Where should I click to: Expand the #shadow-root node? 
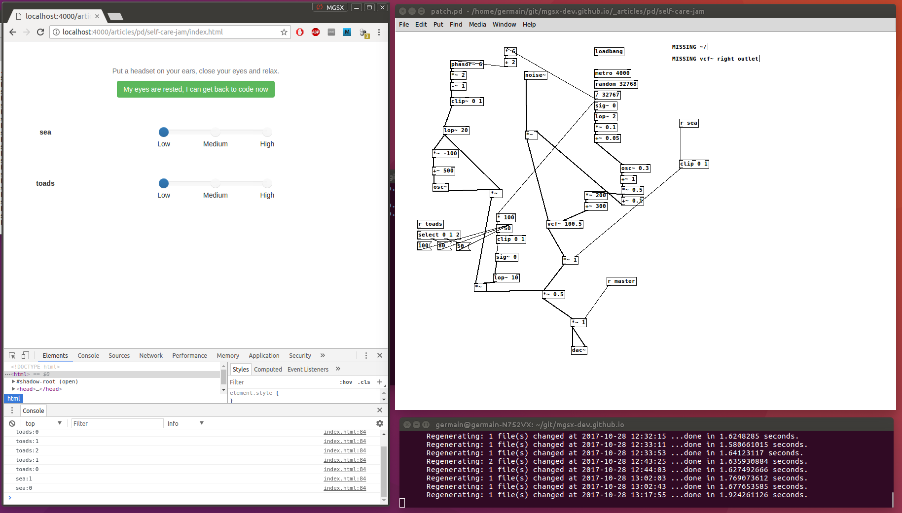13,381
